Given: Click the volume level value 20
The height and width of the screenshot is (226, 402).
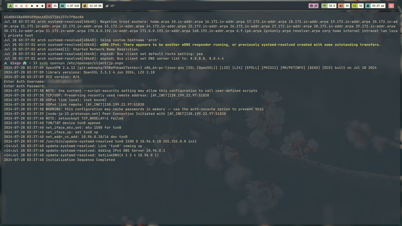Looking at the screenshot, I should pyautogui.click(x=347, y=6).
